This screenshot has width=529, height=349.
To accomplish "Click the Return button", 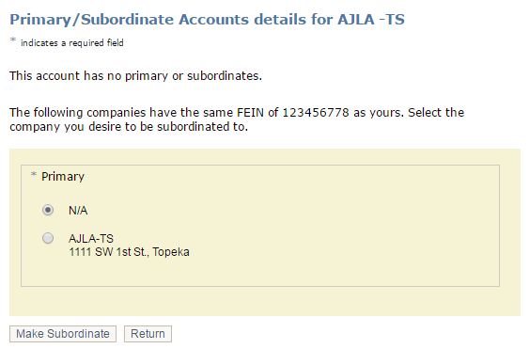I will click(148, 334).
